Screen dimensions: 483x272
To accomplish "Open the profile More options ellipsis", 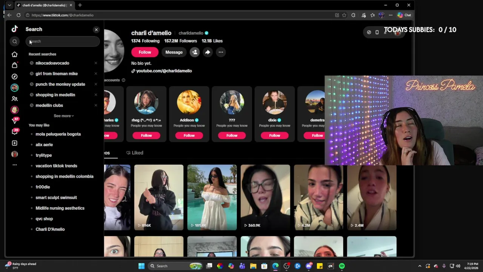I will coord(221,52).
